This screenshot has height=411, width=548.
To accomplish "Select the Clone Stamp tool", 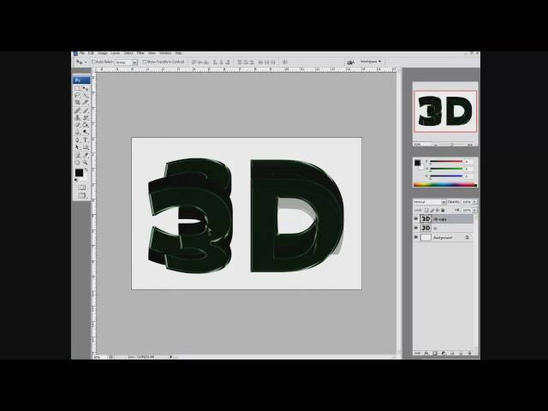I will 78,118.
